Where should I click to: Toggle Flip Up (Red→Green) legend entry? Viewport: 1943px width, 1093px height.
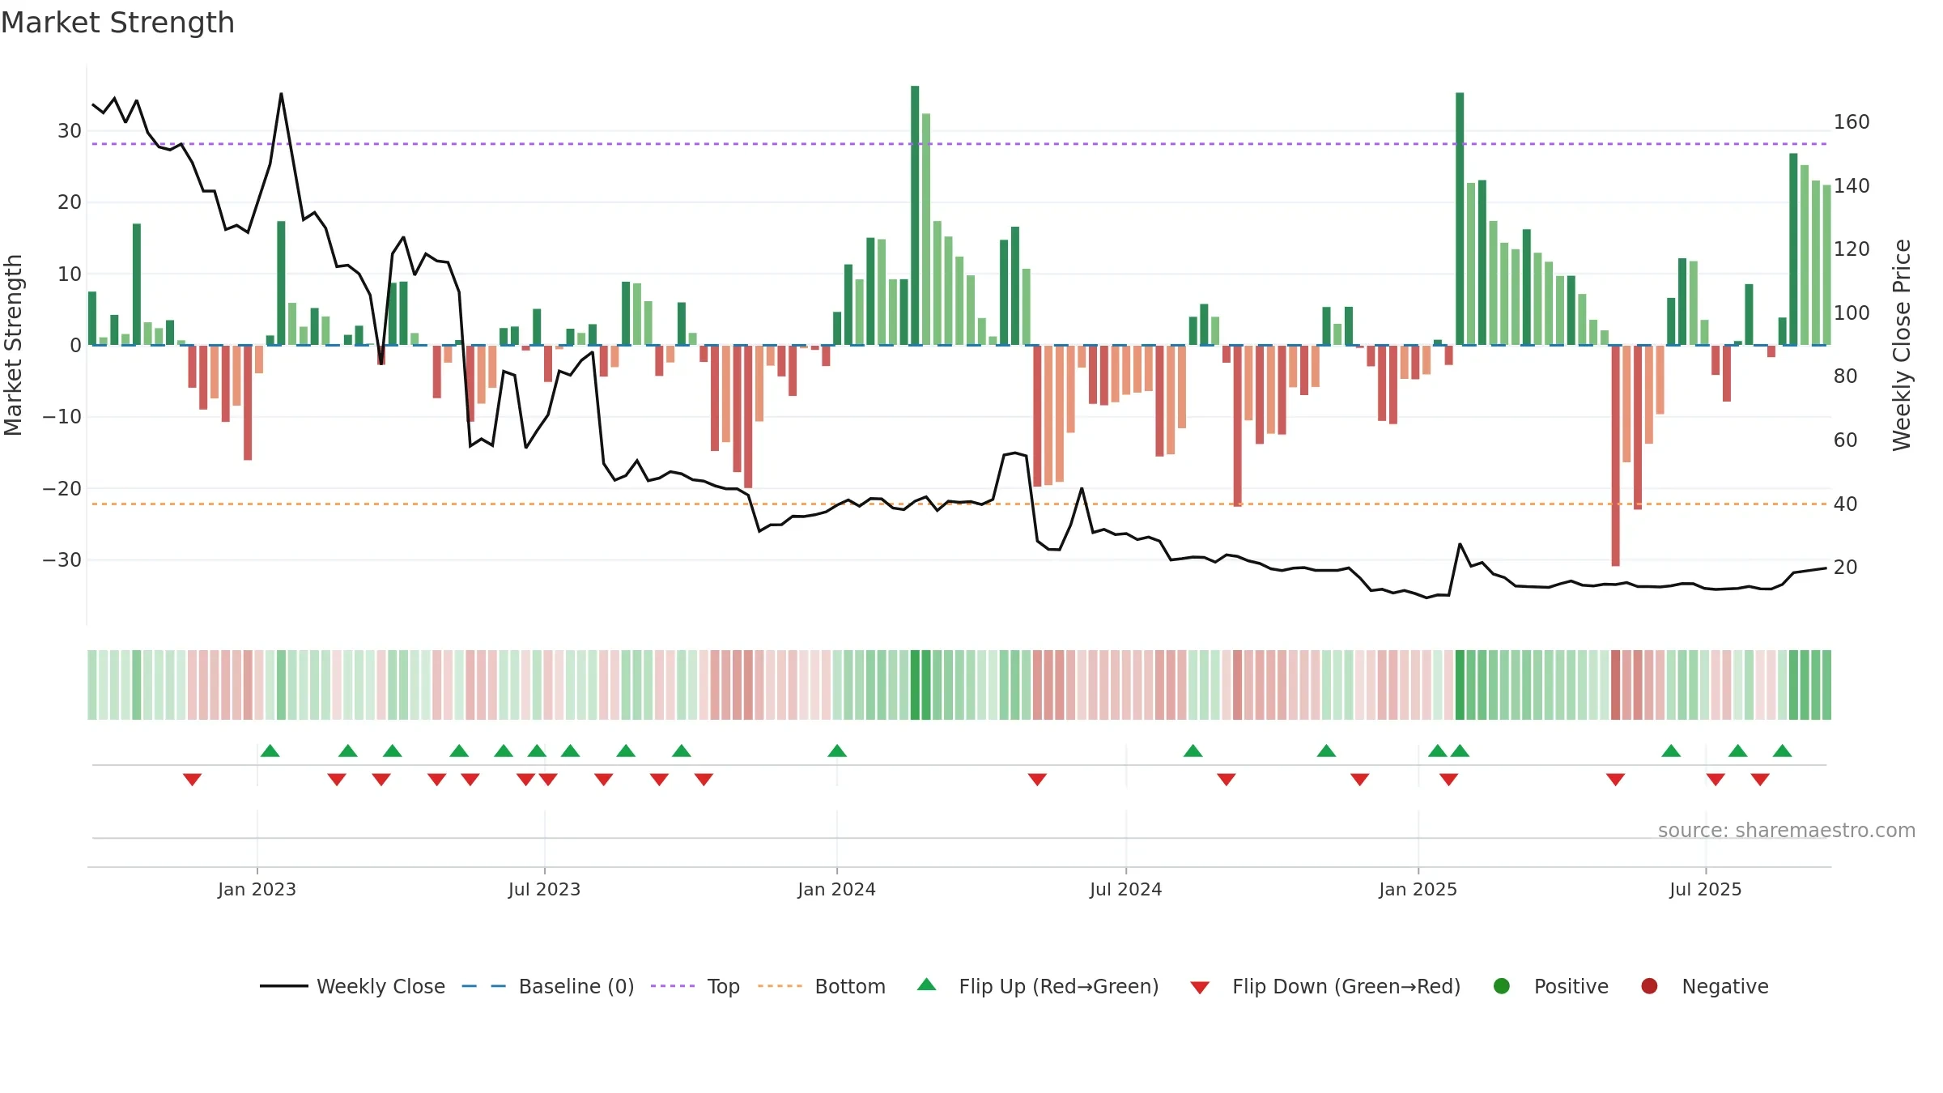coord(1038,986)
